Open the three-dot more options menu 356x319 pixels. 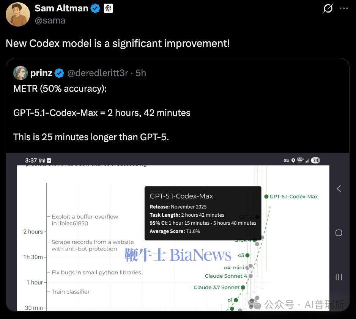[x=344, y=8]
